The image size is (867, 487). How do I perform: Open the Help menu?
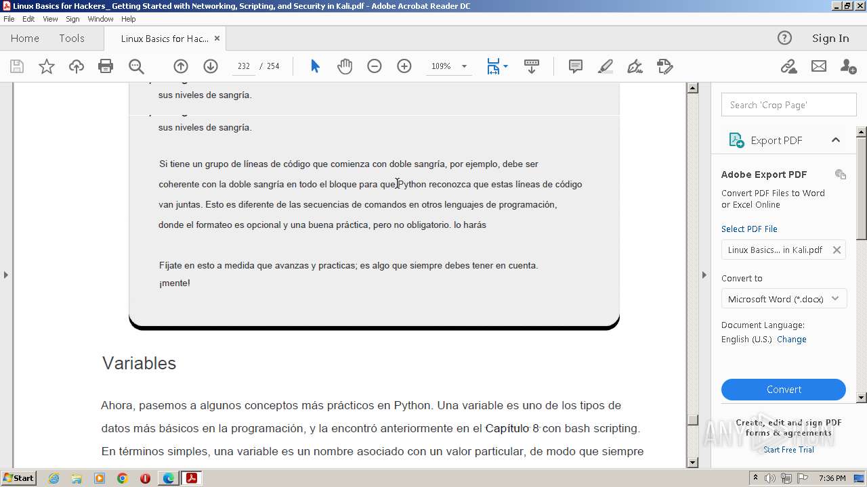pyautogui.click(x=128, y=19)
